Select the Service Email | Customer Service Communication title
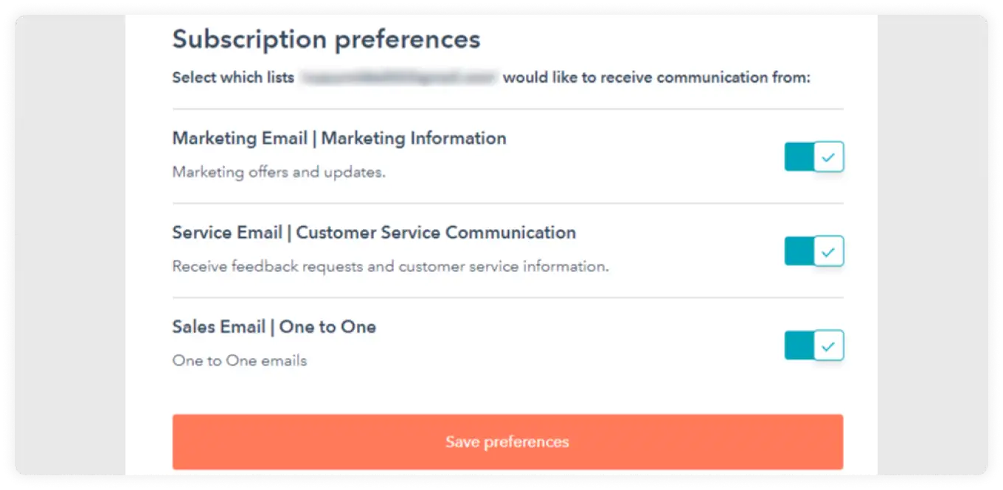Screen dimensions: 1003x490 tap(374, 232)
